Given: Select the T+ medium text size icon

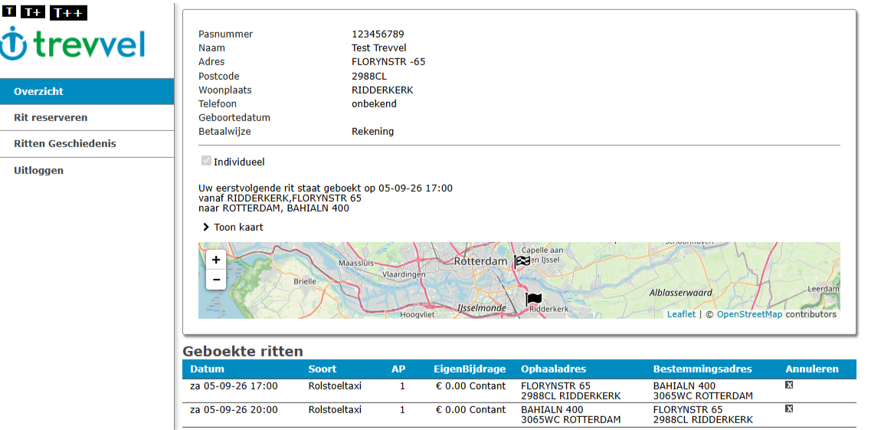Looking at the screenshot, I should point(33,11).
